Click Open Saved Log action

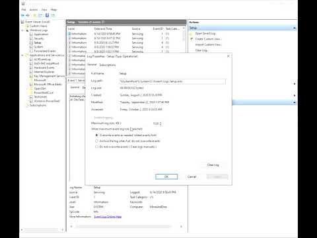click(x=205, y=34)
